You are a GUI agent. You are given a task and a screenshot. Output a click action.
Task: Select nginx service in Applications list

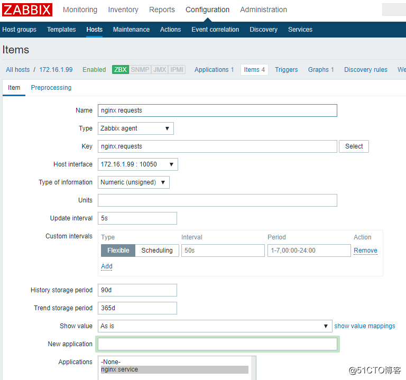[174, 369]
